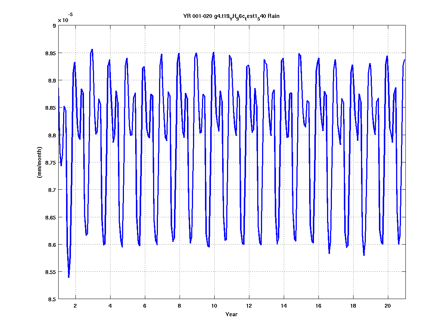Click x-axis tick label 6
The image size is (448, 336).
pyautogui.click(x=145, y=305)
